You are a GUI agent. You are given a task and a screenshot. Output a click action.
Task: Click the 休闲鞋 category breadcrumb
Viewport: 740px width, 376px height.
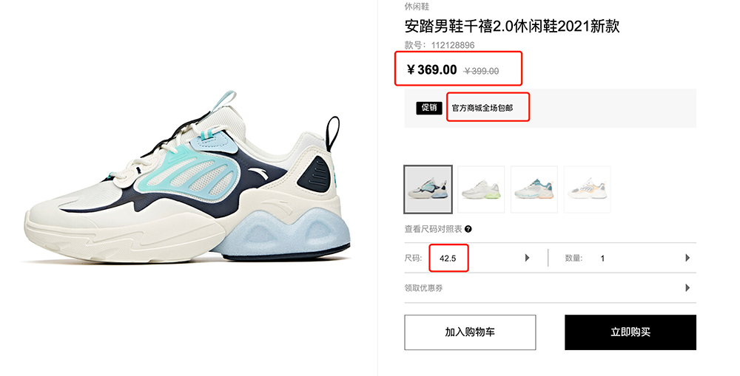coord(417,7)
